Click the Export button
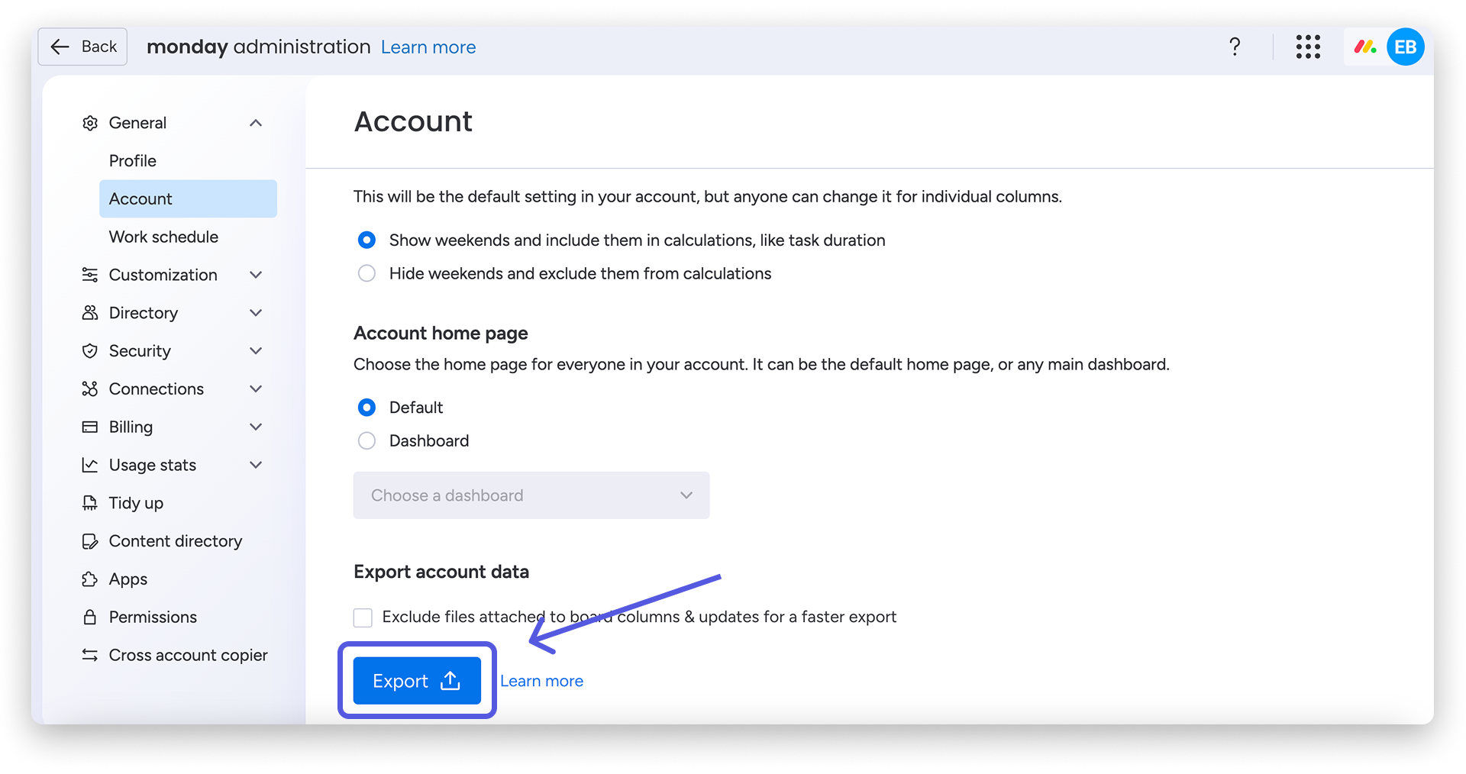 click(416, 680)
